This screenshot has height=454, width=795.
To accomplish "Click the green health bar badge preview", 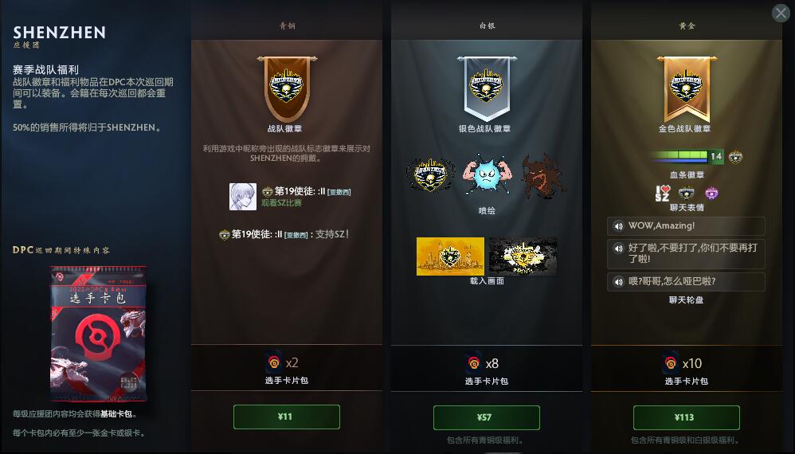I will tap(687, 157).
